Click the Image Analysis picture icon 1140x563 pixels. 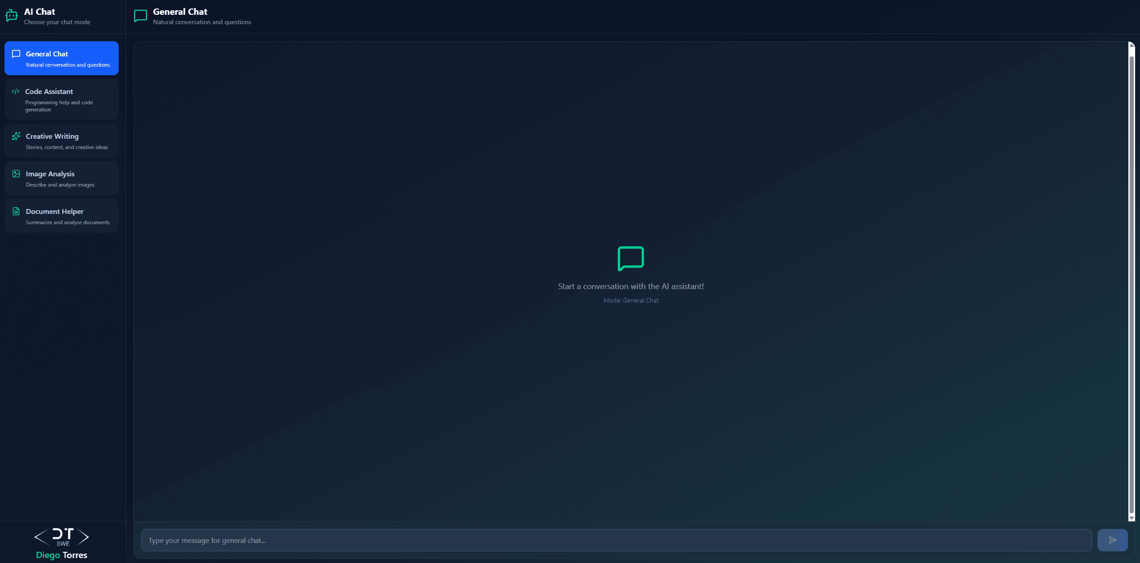point(16,174)
